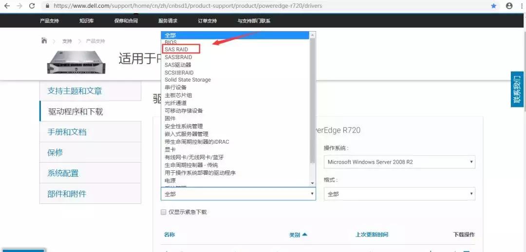Open 订单支持 in top navigation

coord(207,21)
